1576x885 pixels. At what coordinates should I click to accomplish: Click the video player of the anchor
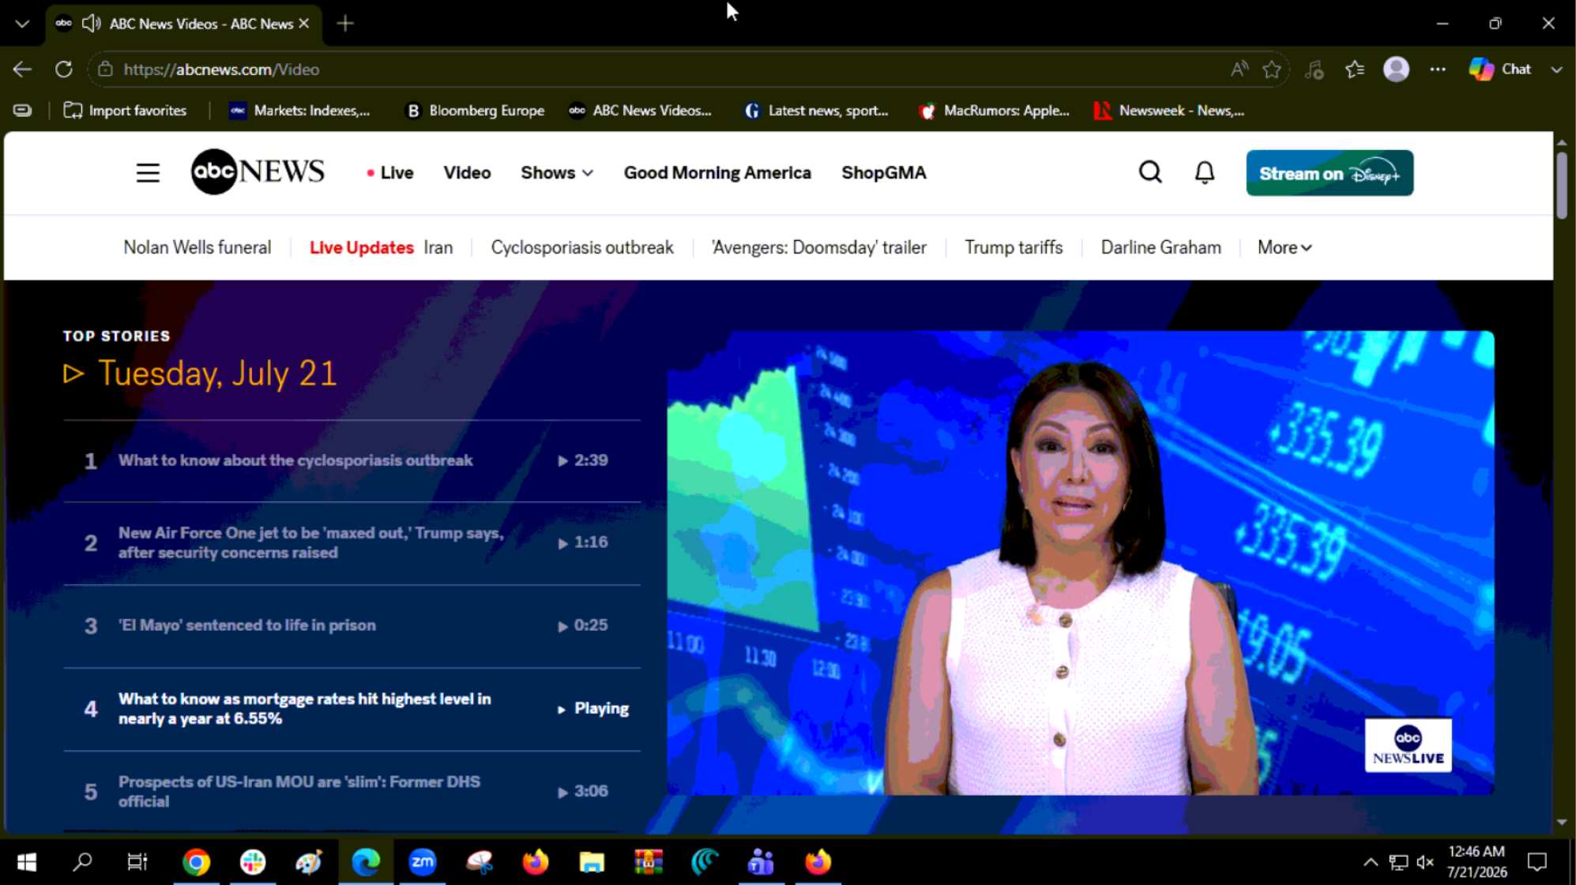coord(1080,563)
